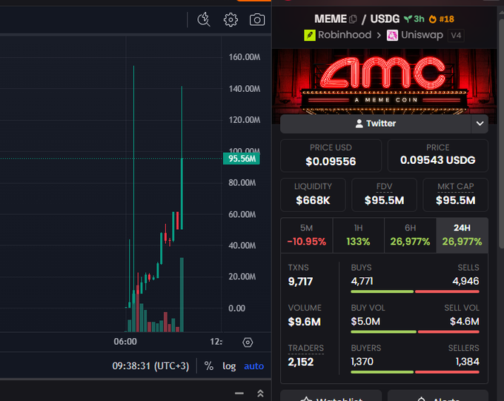Image resolution: width=504 pixels, height=401 pixels.
Task: Copy the MEME token address icon
Action: pyautogui.click(x=353, y=19)
